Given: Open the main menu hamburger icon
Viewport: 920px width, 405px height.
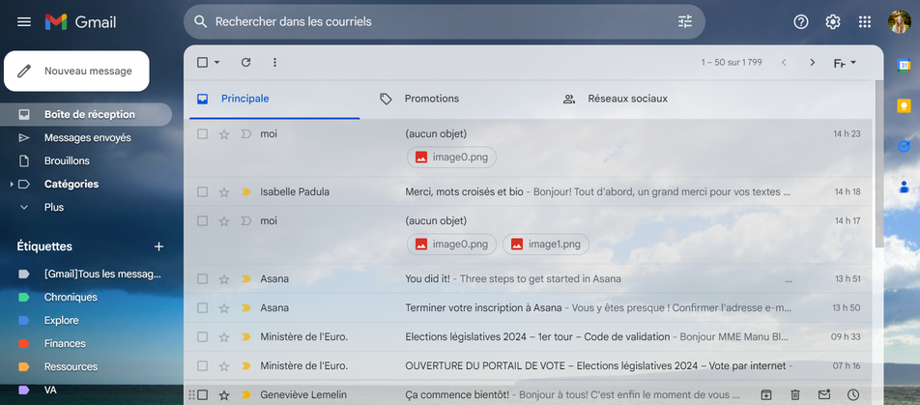Looking at the screenshot, I should tap(24, 21).
